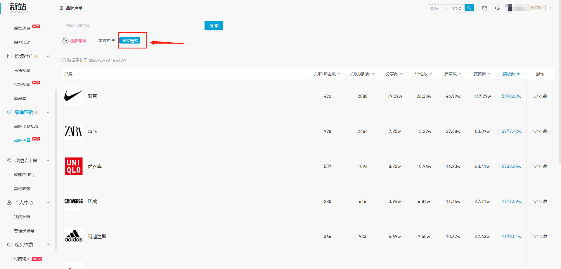Viewport: 561px width, 269px height.
Task: Click the sidebar vertical scrollbar
Action: [56, 170]
